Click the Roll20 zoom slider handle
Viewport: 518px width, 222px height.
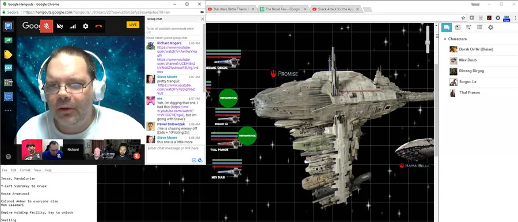(x=428, y=42)
